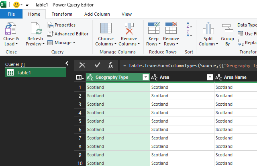Viewport: 257px width, 166px height.
Task: Click the Refresh Preview icon
Action: [x=36, y=28]
